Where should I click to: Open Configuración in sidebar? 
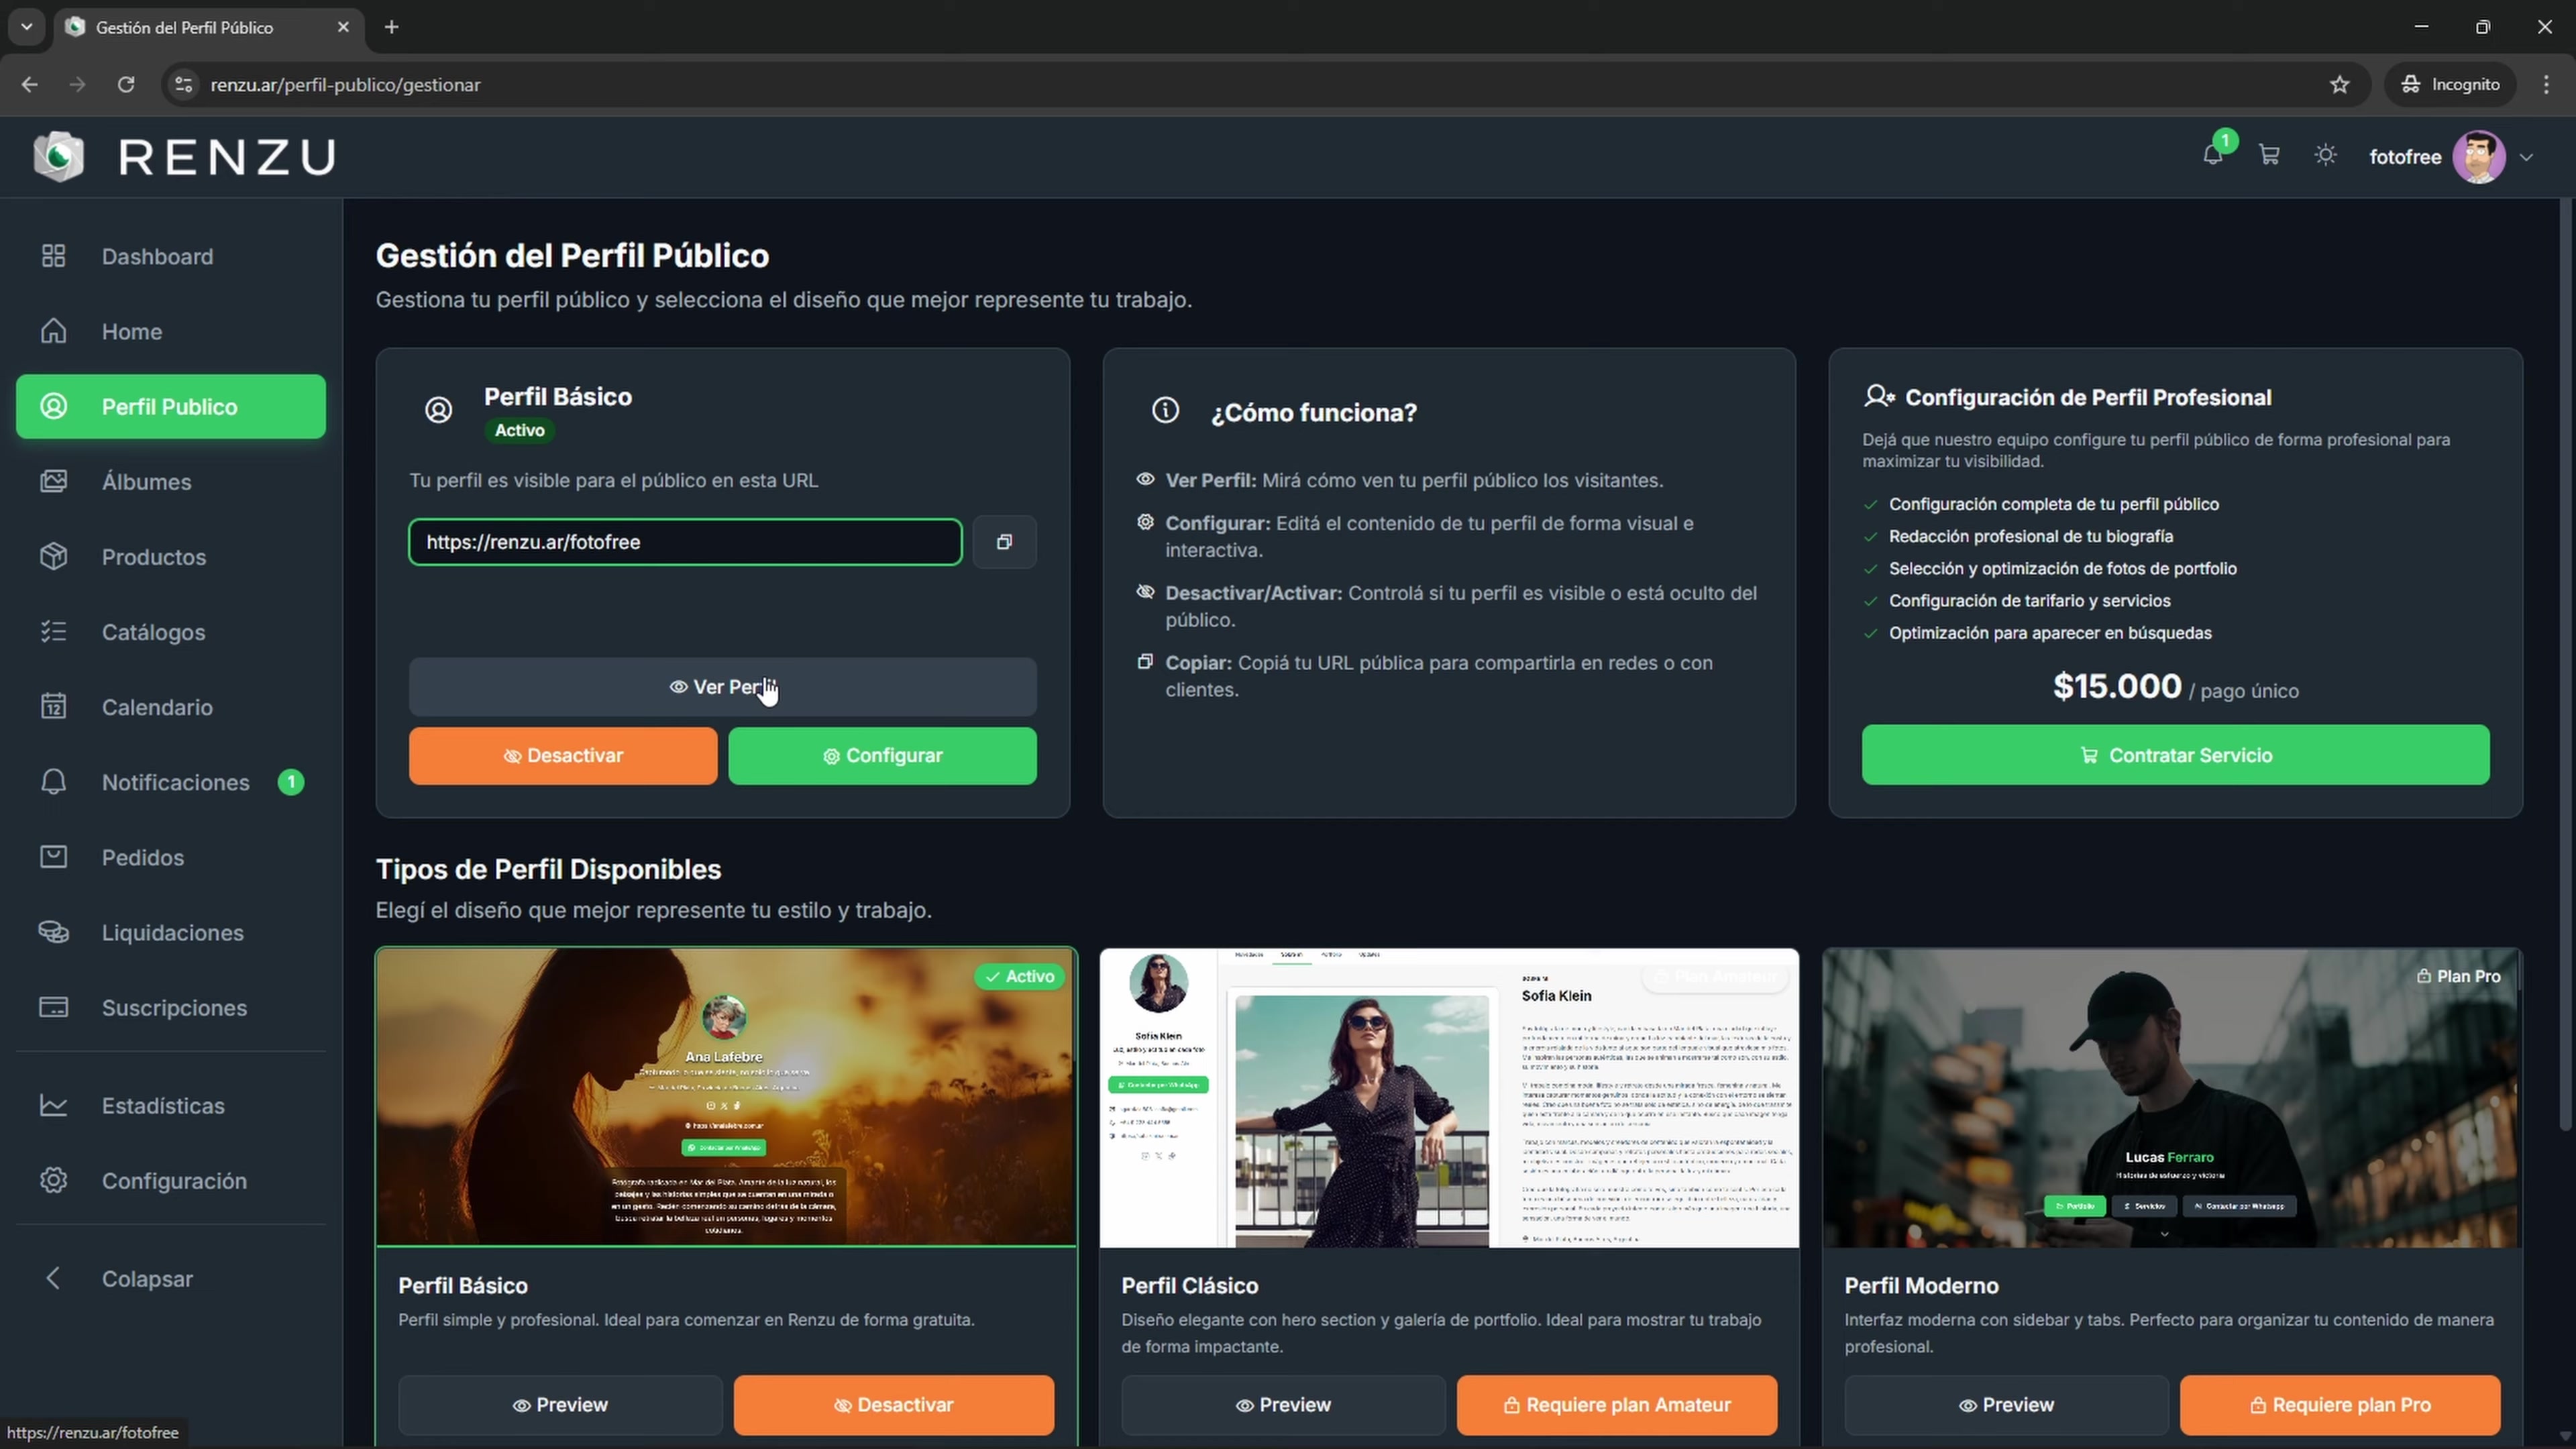171,1180
